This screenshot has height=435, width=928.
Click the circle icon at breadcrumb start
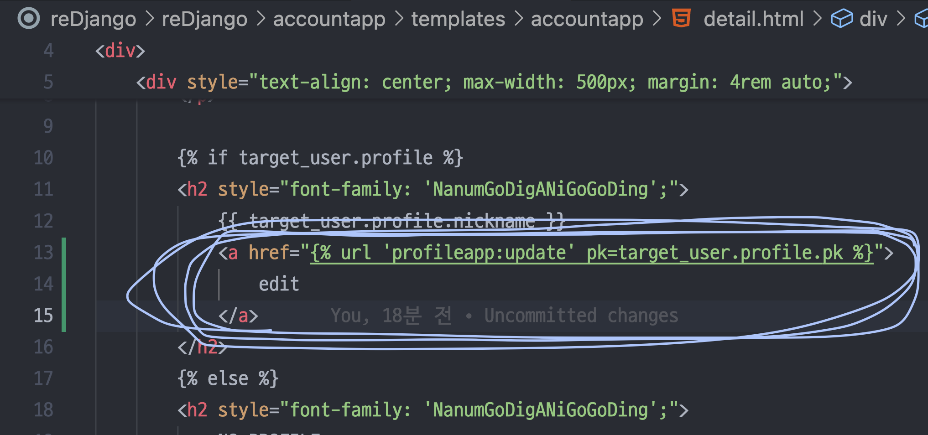pyautogui.click(x=29, y=19)
